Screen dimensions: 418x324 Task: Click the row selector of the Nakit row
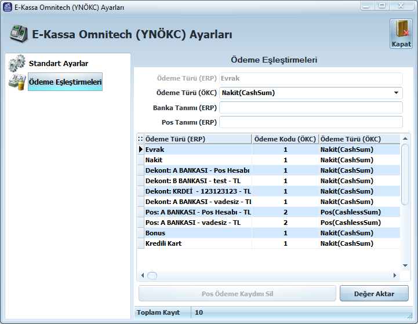(x=141, y=160)
